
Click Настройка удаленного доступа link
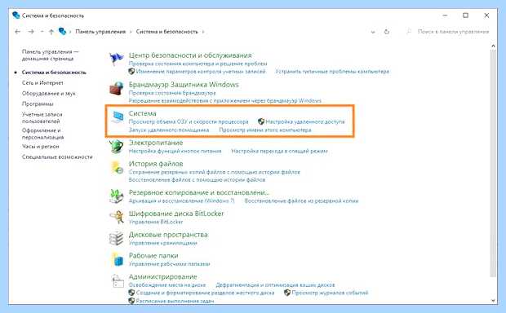(x=305, y=121)
